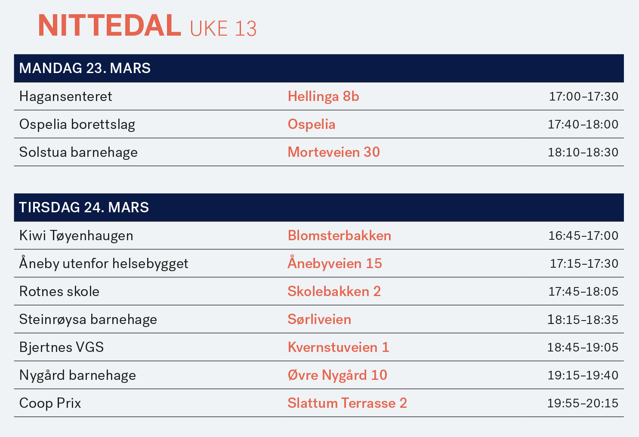Select the TIRSDAG 24. MARS header
Screen dimensions: 639x437
[319, 208]
